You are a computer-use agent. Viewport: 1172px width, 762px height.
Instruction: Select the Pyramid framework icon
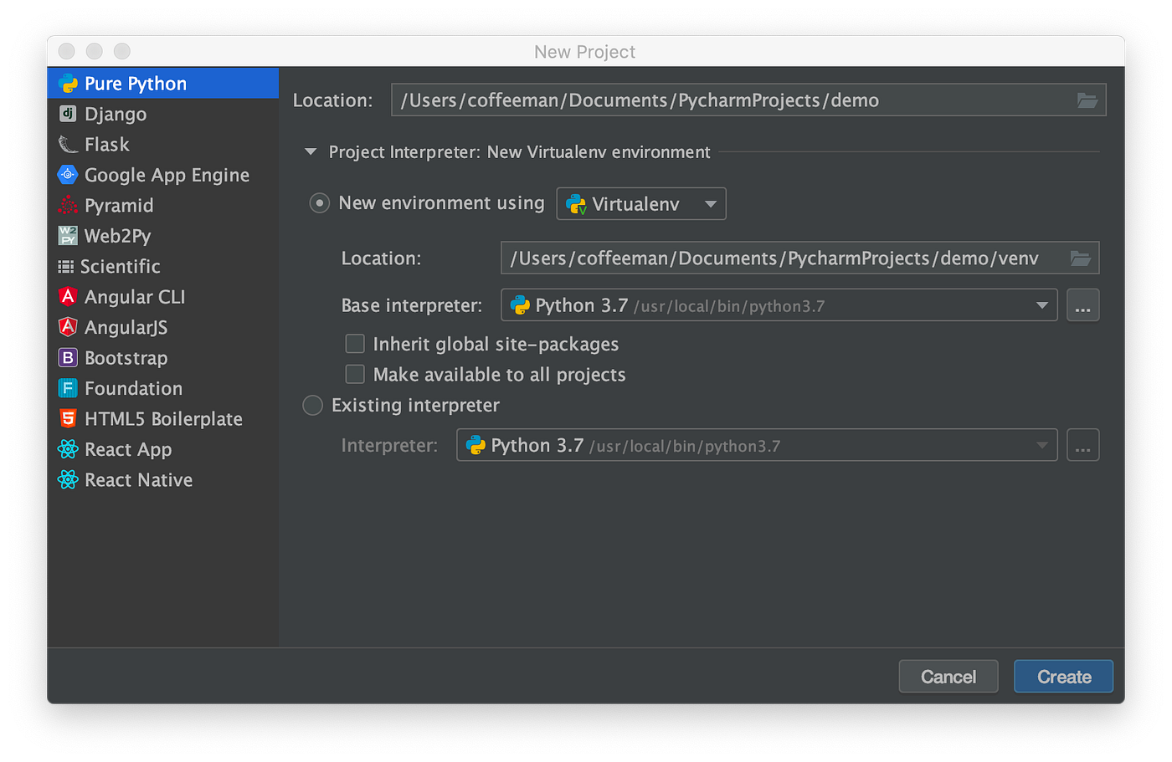tap(67, 205)
